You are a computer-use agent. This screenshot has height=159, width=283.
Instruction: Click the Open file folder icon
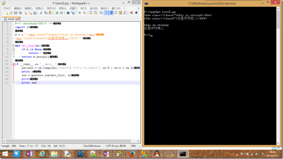pos(11,13)
